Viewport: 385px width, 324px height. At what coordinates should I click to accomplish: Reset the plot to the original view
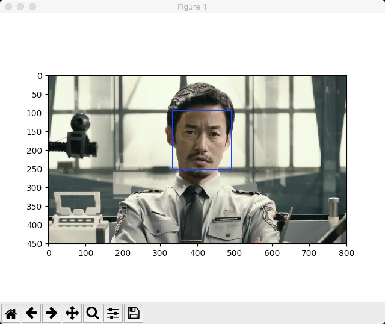click(x=11, y=313)
